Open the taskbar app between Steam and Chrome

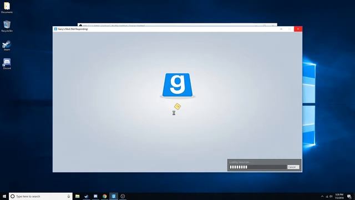click(95, 196)
